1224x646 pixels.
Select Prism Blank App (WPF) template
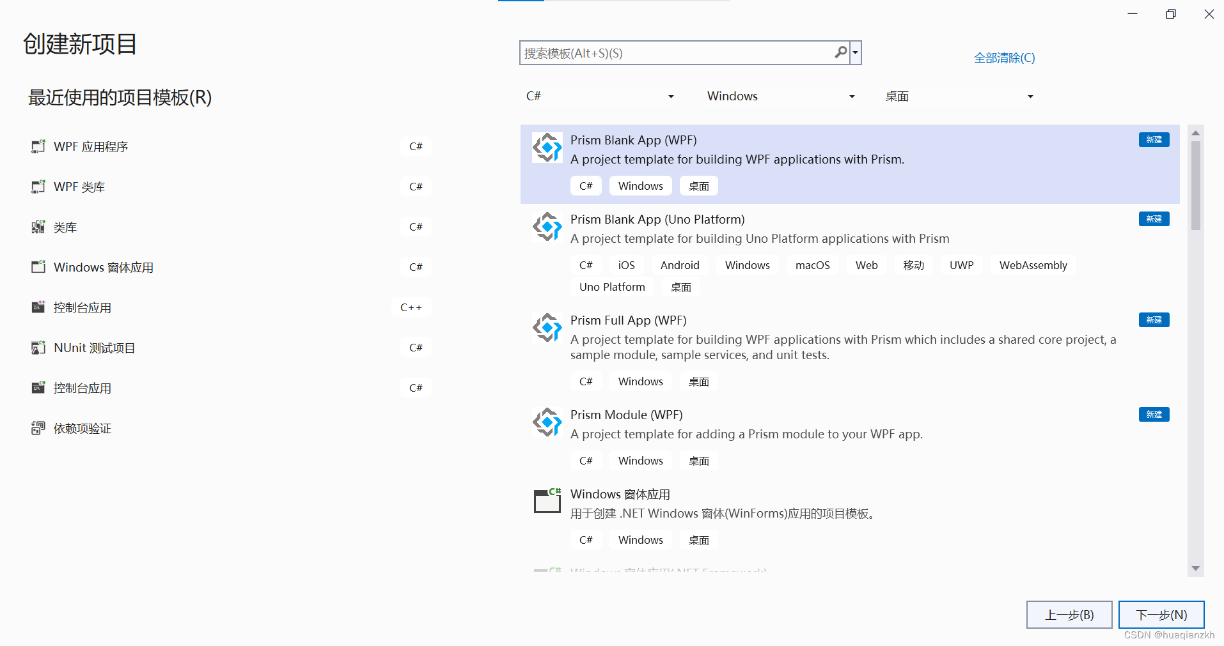[850, 164]
